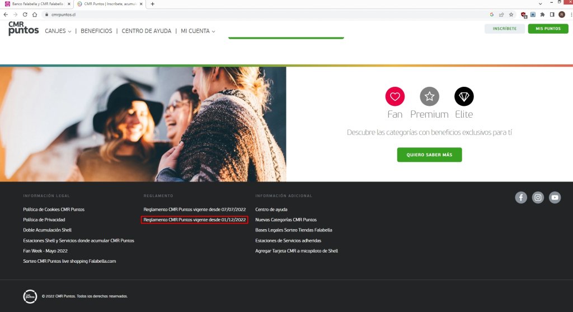Viewport: 573px width, 312px height.
Task: Open the CENTRO DE AYUDA menu item
Action: [146, 31]
